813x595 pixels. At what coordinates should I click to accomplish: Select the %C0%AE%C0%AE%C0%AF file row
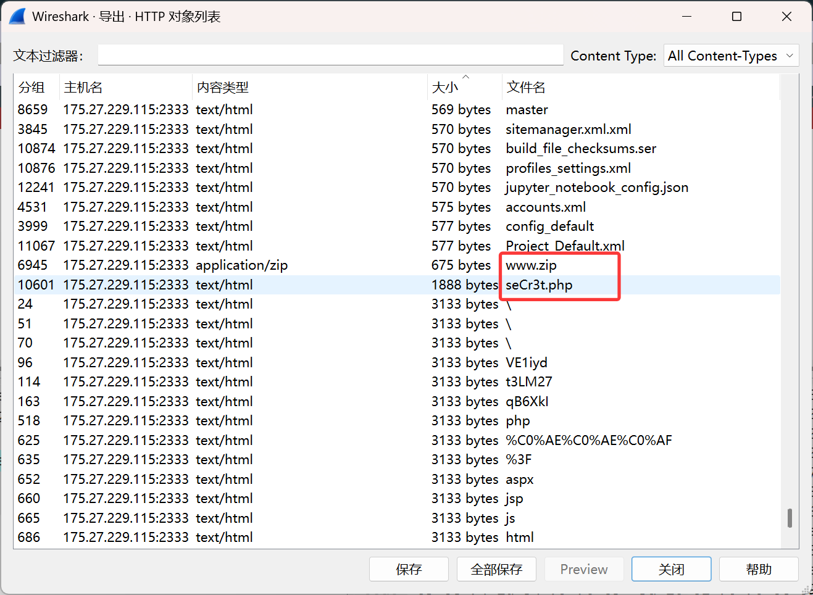pyautogui.click(x=397, y=440)
